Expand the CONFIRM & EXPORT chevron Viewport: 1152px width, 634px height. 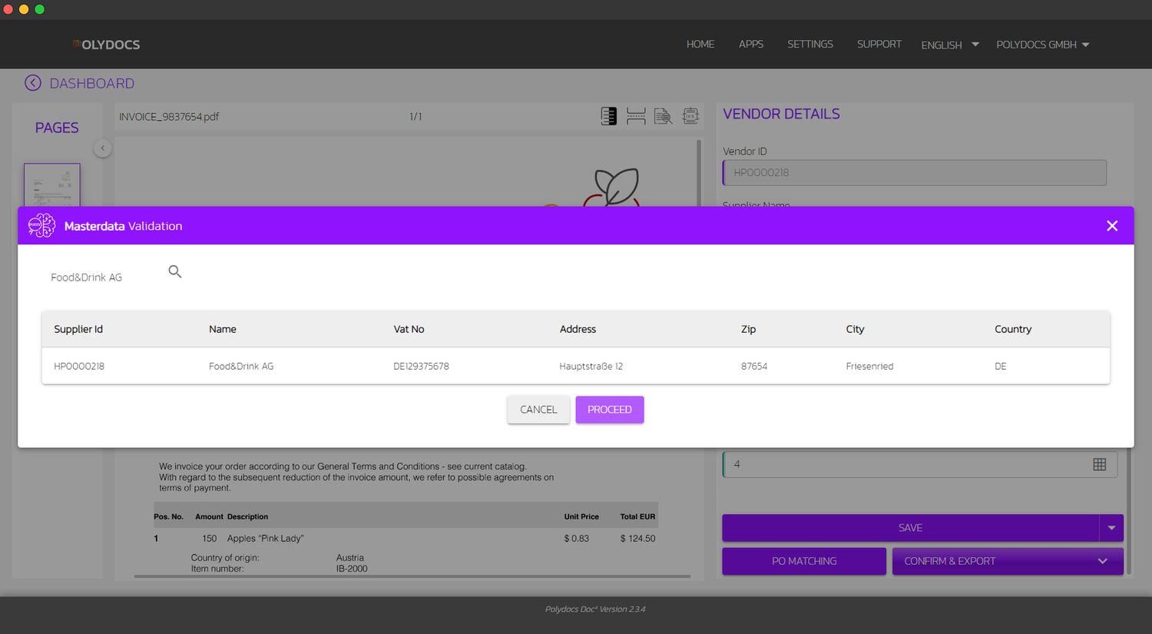(x=1101, y=561)
